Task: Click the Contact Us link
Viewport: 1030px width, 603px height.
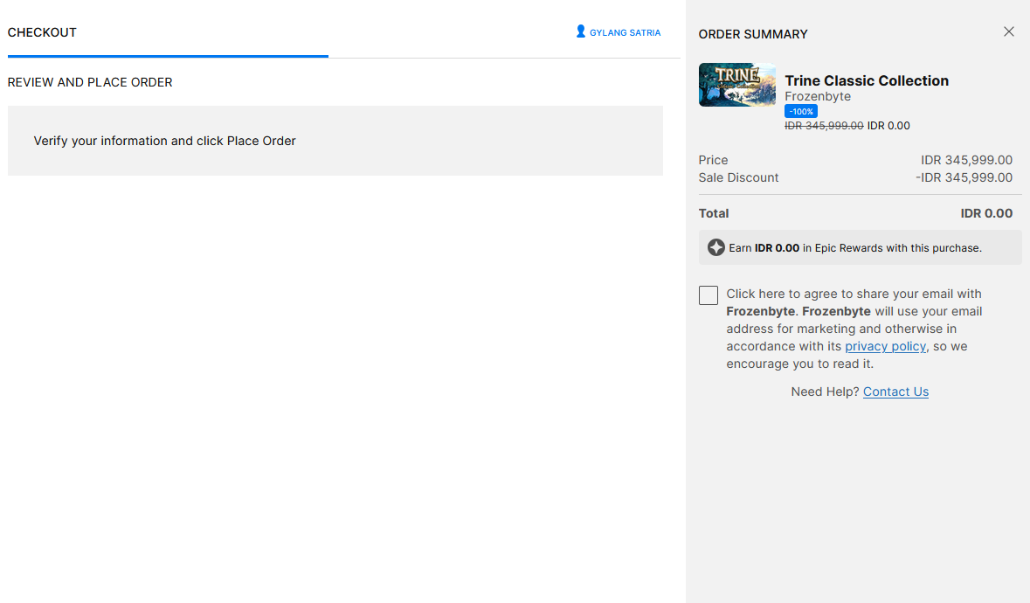Action: tap(895, 392)
